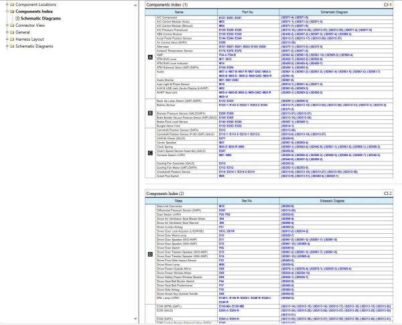Click the document icon beside Schematic Diagrams child node
Viewport: 402px width, 325px height.
(17, 18)
